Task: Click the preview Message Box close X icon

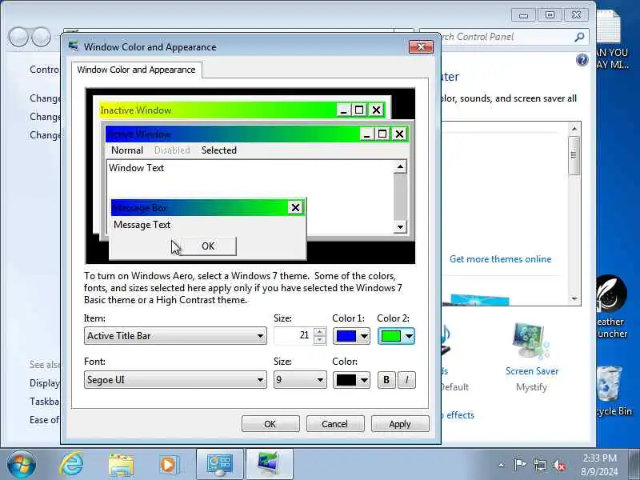Action: point(295,207)
